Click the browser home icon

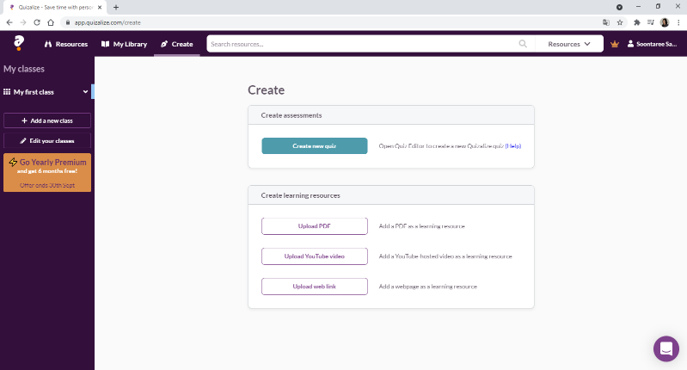51,22
